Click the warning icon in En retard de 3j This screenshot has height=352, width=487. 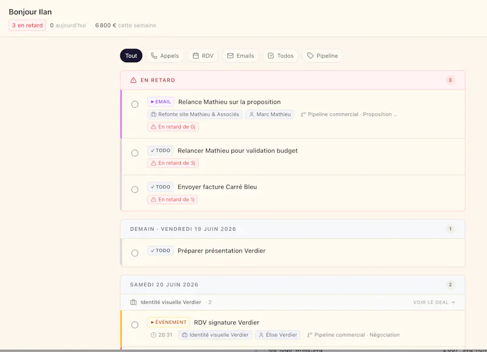[153, 163]
